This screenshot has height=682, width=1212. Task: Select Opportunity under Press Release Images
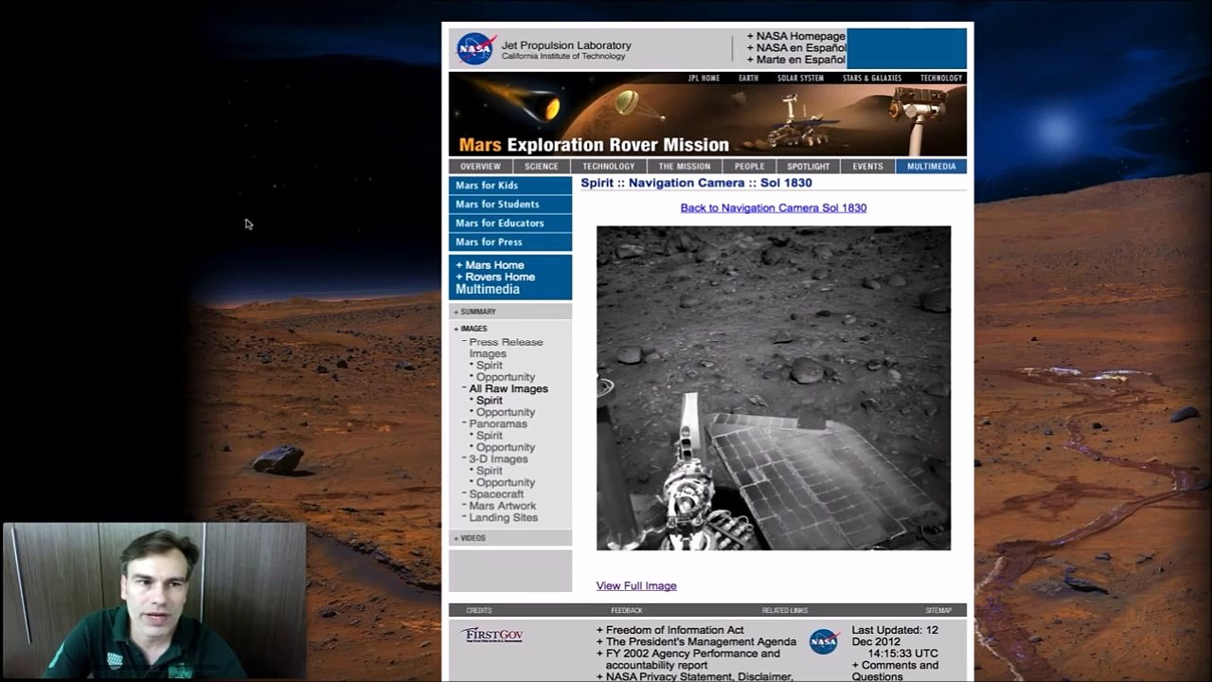pos(506,377)
